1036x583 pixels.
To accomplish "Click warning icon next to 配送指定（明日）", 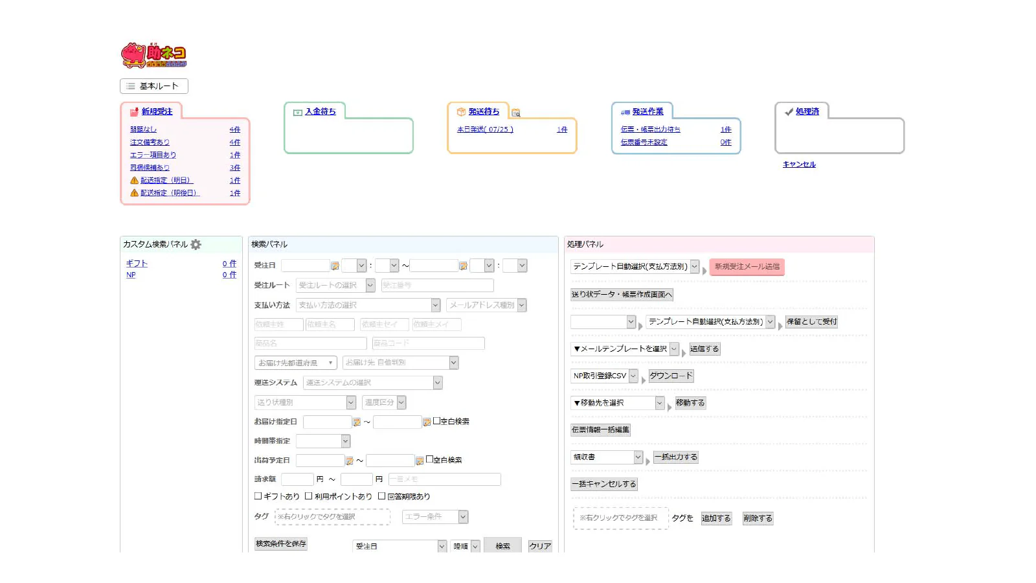I will point(134,180).
